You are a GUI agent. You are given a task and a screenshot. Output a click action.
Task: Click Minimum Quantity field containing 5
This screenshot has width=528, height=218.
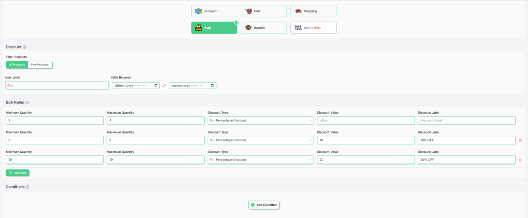pyautogui.click(x=55, y=140)
